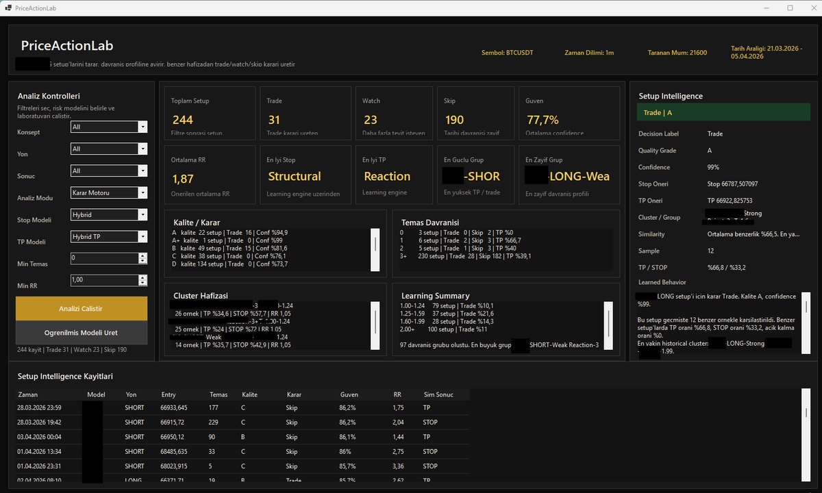Click the Guven 77,7% card

tap(570, 112)
